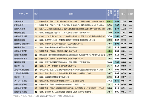Select the footnote text below the table
This screenshot has width=147, height=102.
(44, 96)
